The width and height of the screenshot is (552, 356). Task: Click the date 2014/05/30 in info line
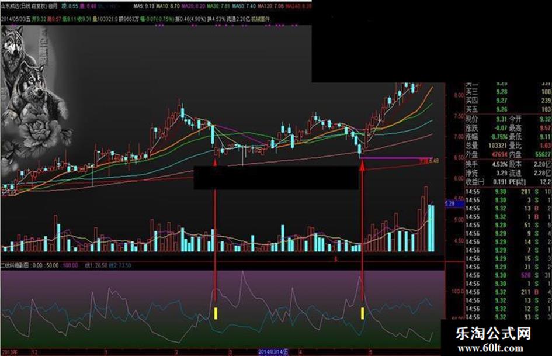[13, 19]
